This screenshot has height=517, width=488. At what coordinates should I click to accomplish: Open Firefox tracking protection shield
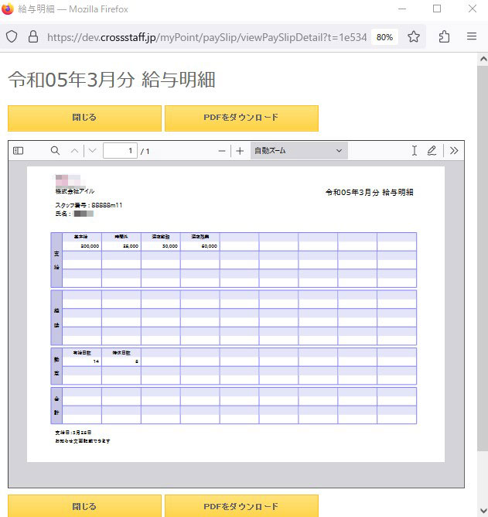pos(12,37)
